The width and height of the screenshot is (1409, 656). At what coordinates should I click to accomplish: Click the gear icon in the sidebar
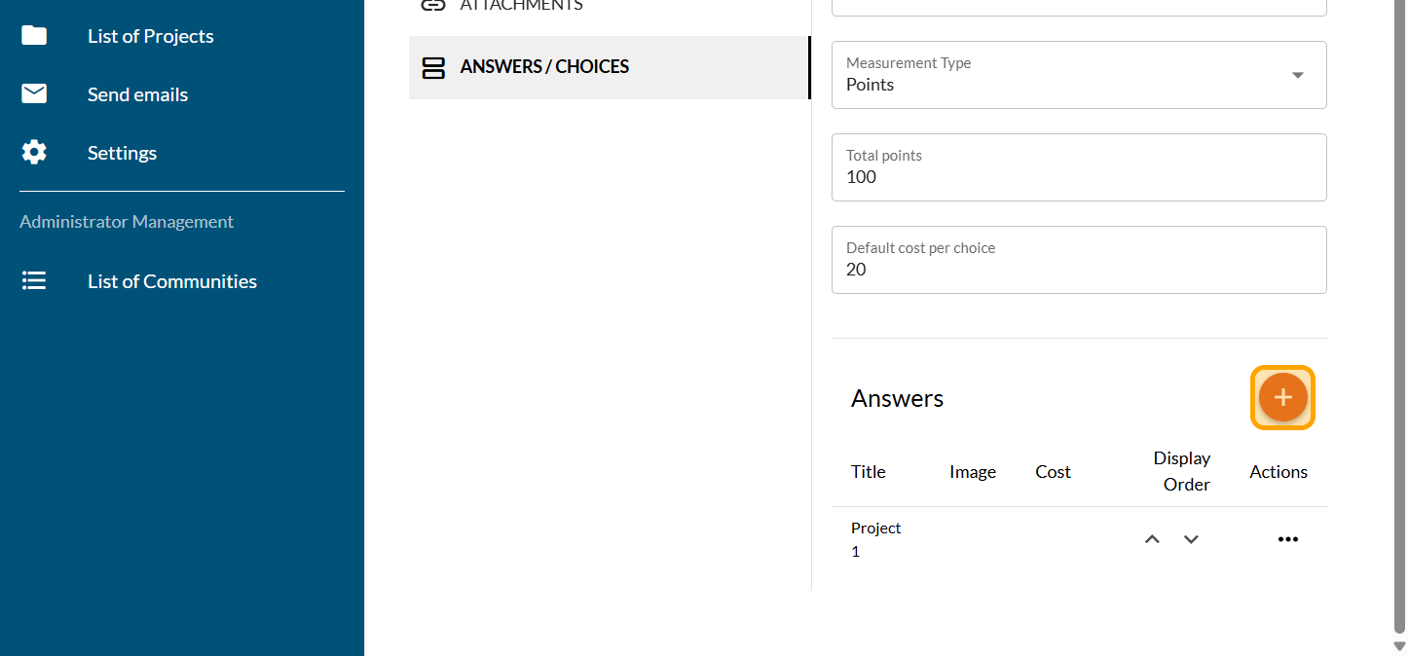tap(34, 153)
